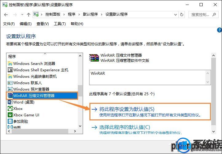
Task: Click the title bar Control Panel icon
Action: 5,5
